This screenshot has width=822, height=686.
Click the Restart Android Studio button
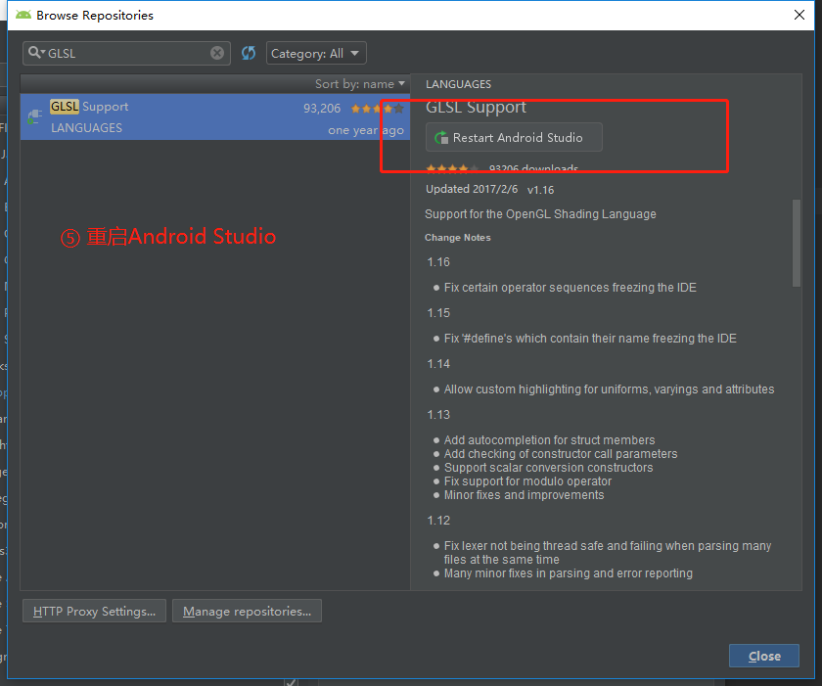pyautogui.click(x=513, y=137)
